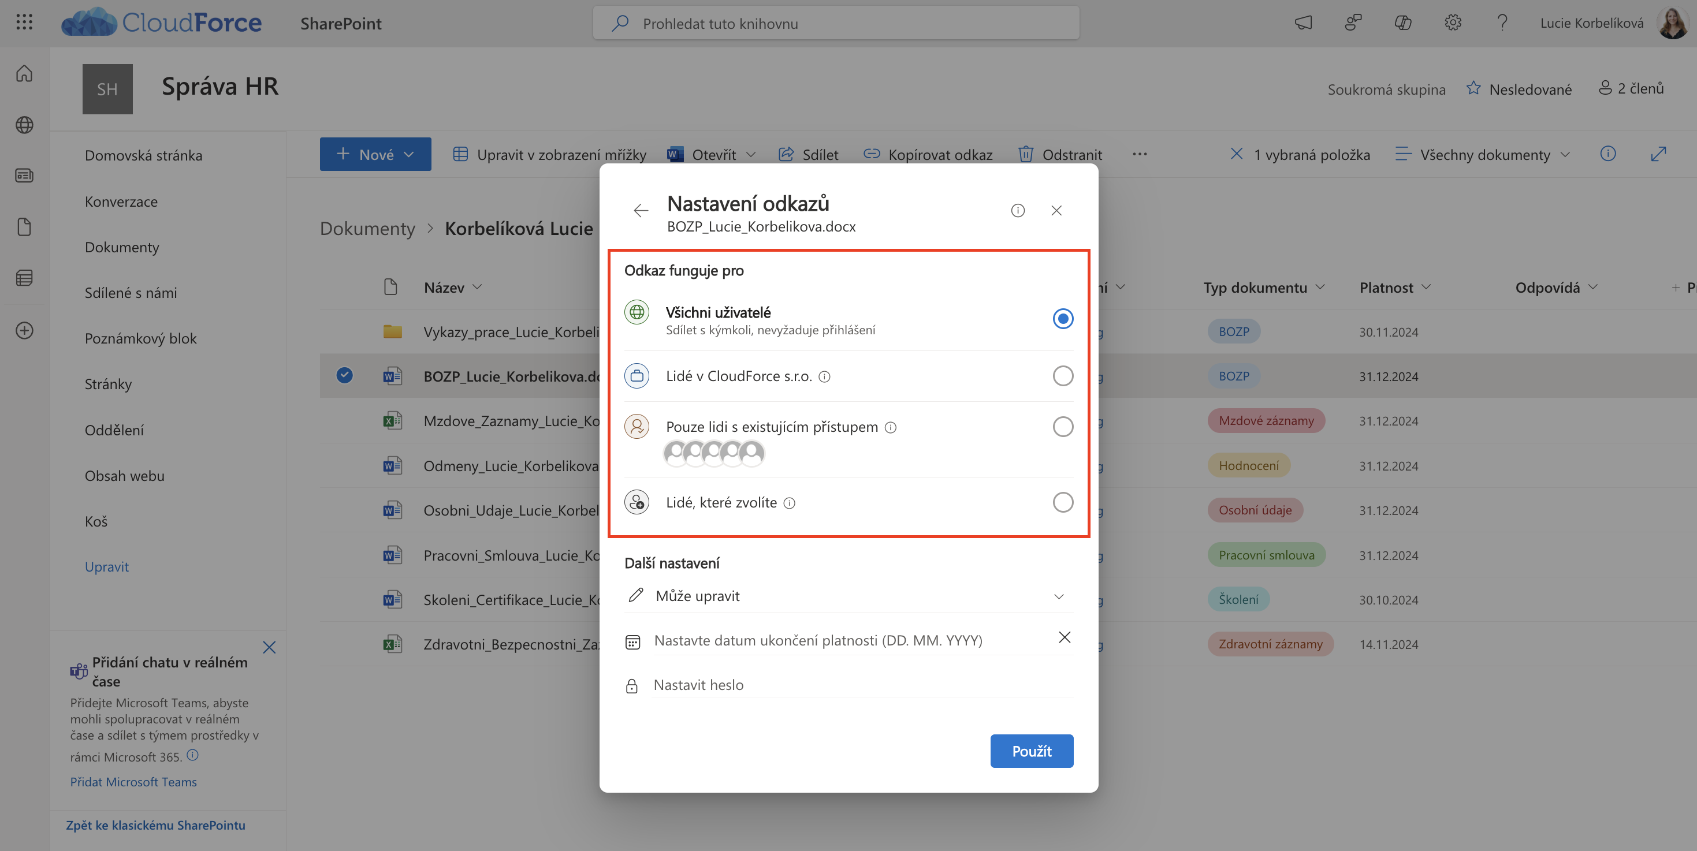The width and height of the screenshot is (1697, 851).
Task: Select Všichni uživatelé radio button
Action: point(1063,319)
